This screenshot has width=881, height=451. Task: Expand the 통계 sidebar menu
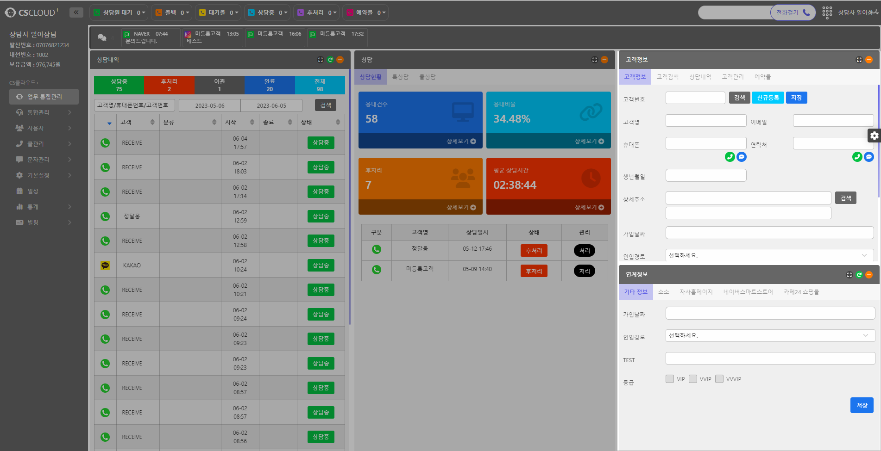pyautogui.click(x=44, y=207)
